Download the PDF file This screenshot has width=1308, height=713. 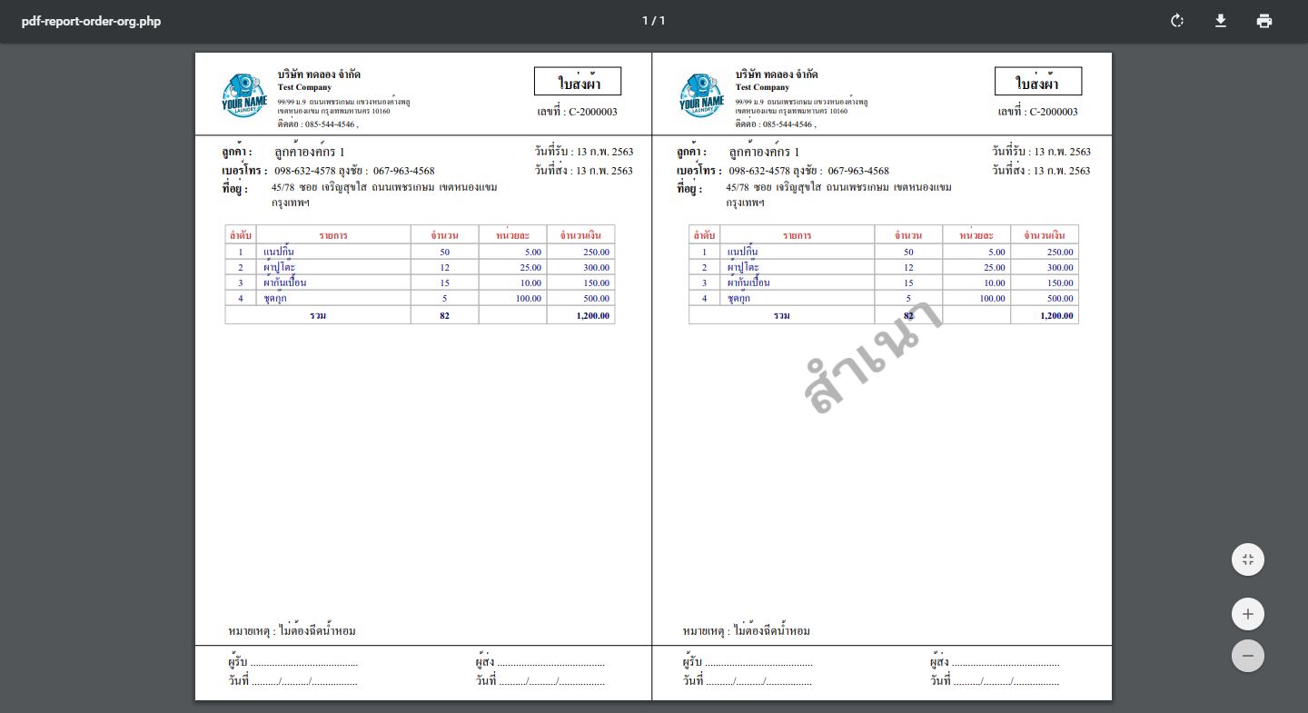1221,21
